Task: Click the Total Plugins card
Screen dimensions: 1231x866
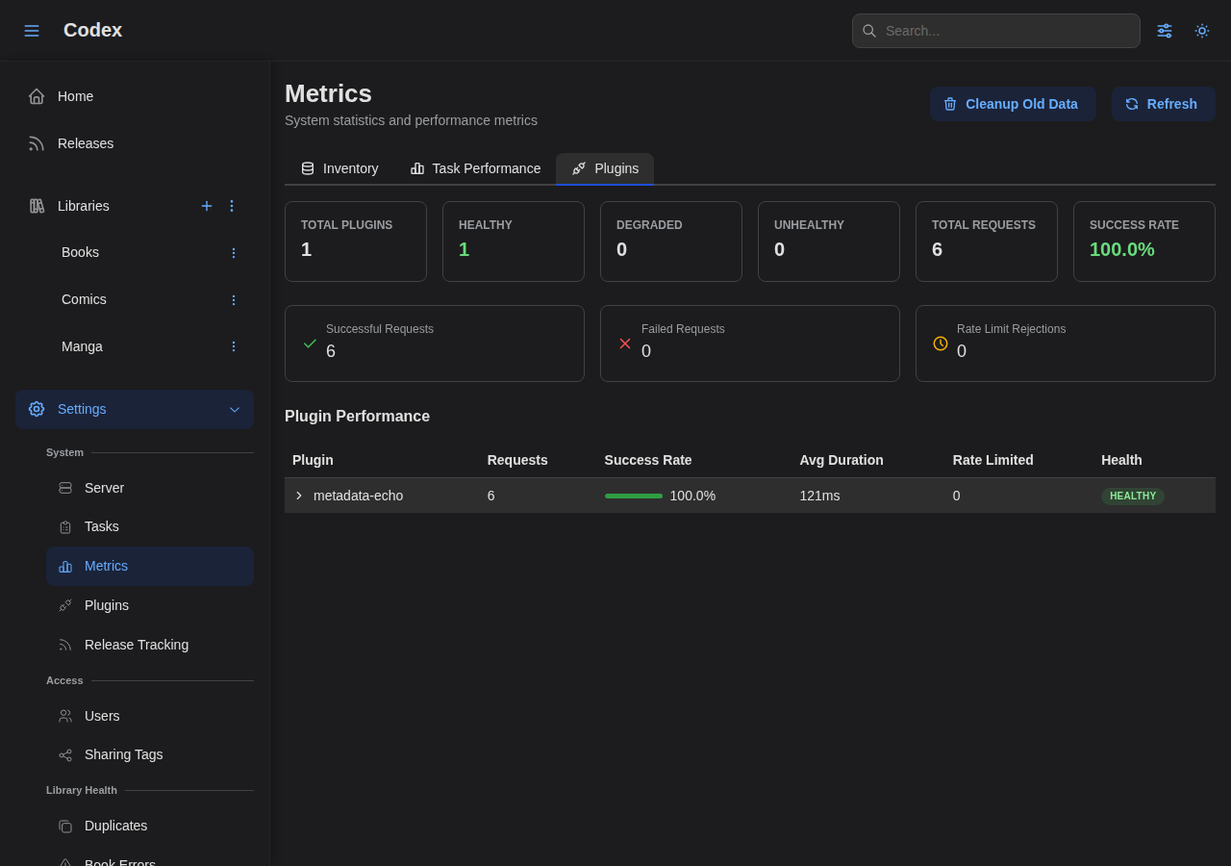Action: pos(356,242)
